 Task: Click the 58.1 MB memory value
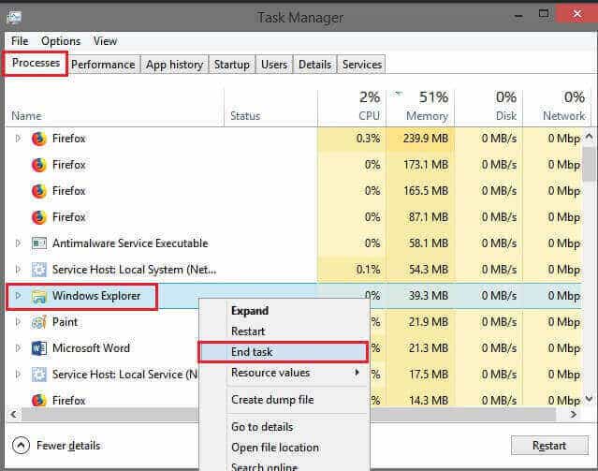[429, 243]
